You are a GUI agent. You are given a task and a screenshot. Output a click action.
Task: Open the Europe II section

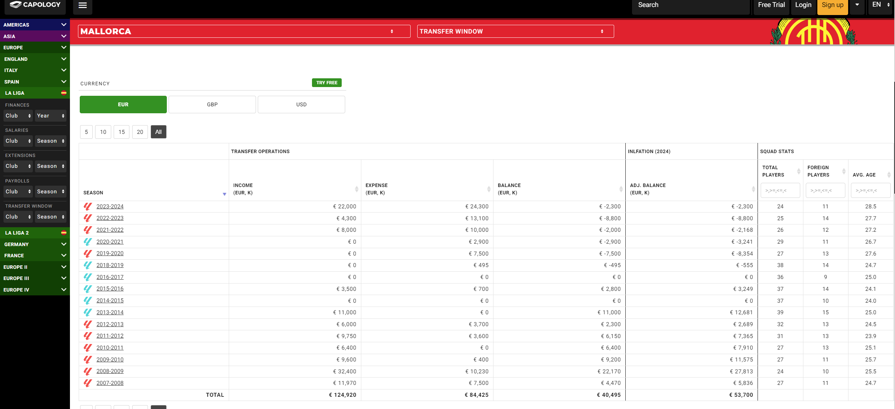35,267
